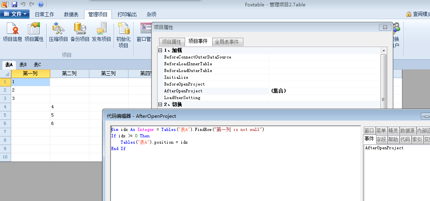Click row header number 10
This screenshot has height=201, width=430.
6,157
